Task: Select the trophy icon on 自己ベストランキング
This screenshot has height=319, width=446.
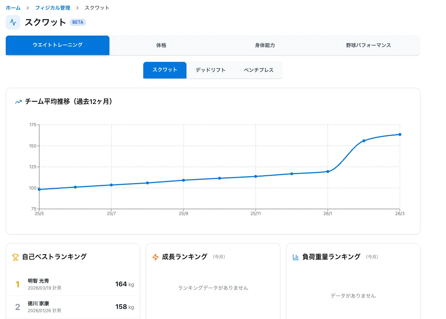Action: click(x=15, y=257)
